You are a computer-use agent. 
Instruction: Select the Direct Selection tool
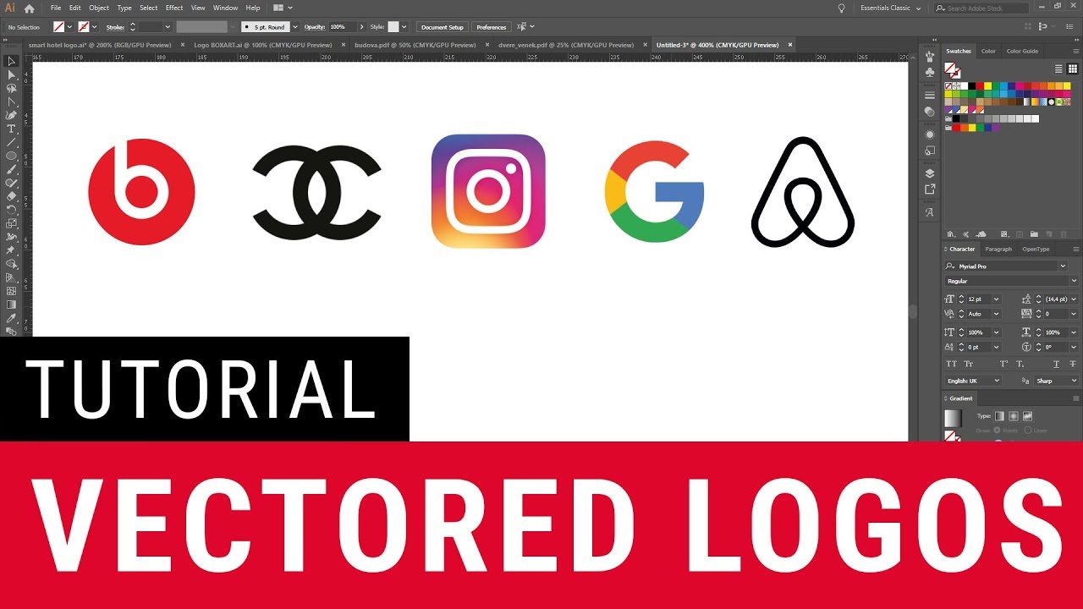[x=11, y=74]
